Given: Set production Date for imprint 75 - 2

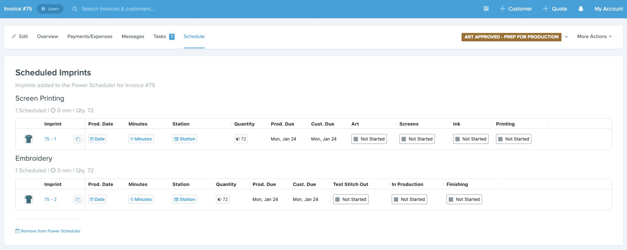Looking at the screenshot, I should 97,199.
